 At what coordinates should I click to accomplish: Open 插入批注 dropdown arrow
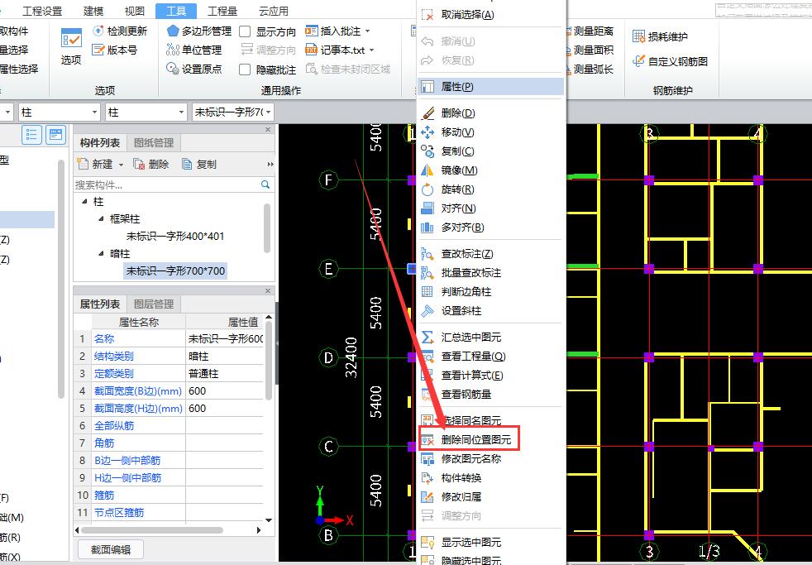pyautogui.click(x=368, y=31)
